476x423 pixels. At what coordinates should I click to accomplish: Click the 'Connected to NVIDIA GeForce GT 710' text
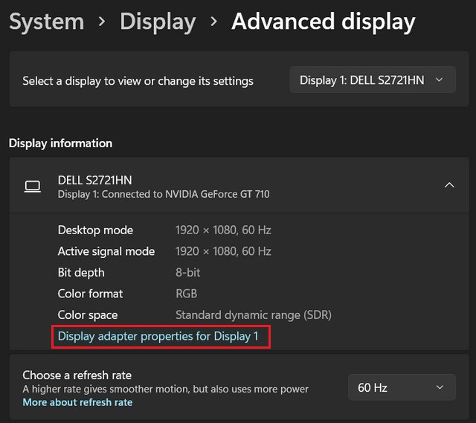pyautogui.click(x=185, y=194)
